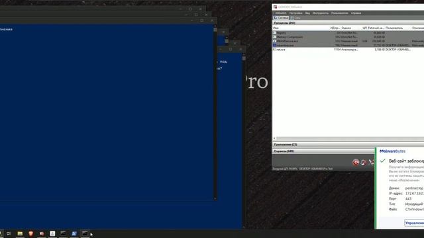The height and width of the screenshot is (238, 424).
Task: Click the port value 443
Action: point(408,198)
